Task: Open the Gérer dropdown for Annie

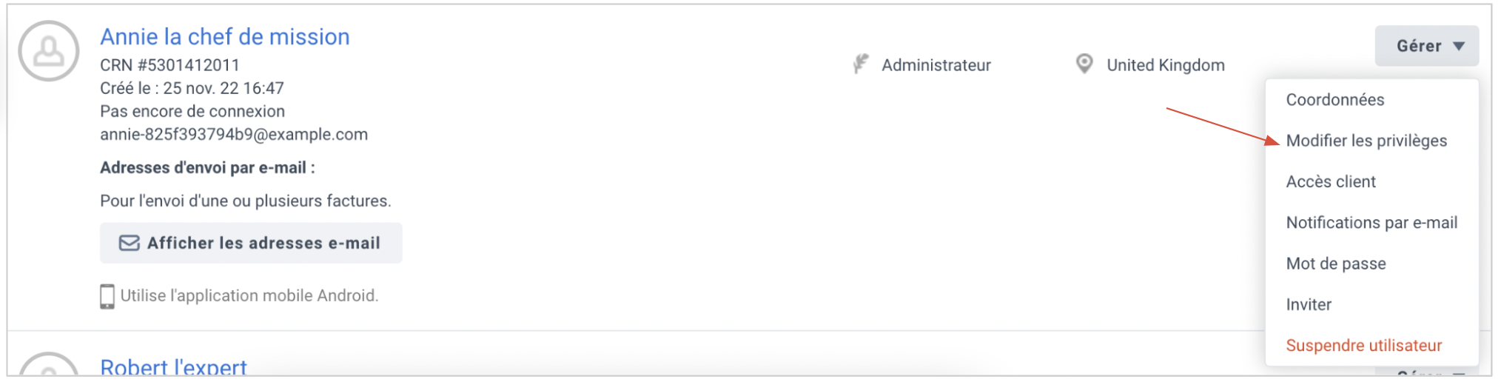Action: click(x=1427, y=46)
